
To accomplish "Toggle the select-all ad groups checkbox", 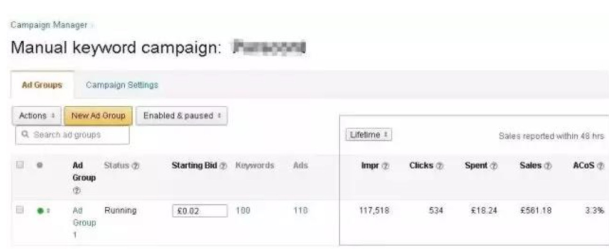I will coord(20,165).
